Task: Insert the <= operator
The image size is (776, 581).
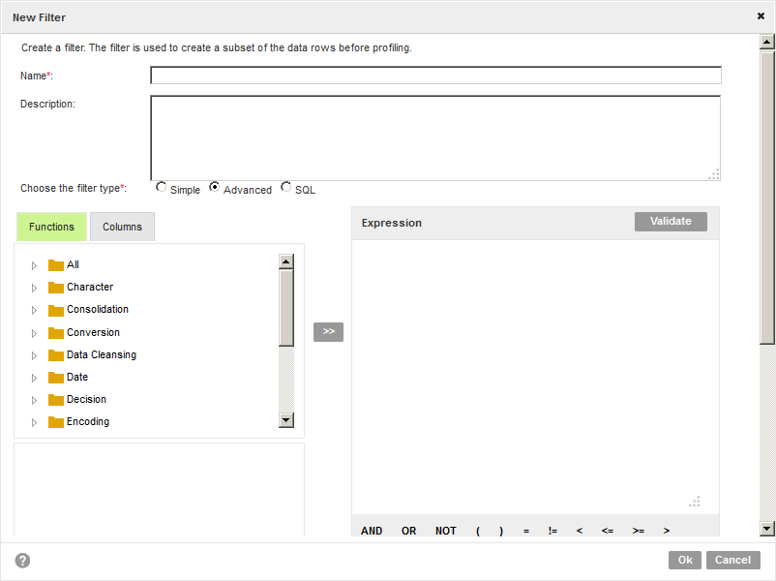Action: pos(608,531)
